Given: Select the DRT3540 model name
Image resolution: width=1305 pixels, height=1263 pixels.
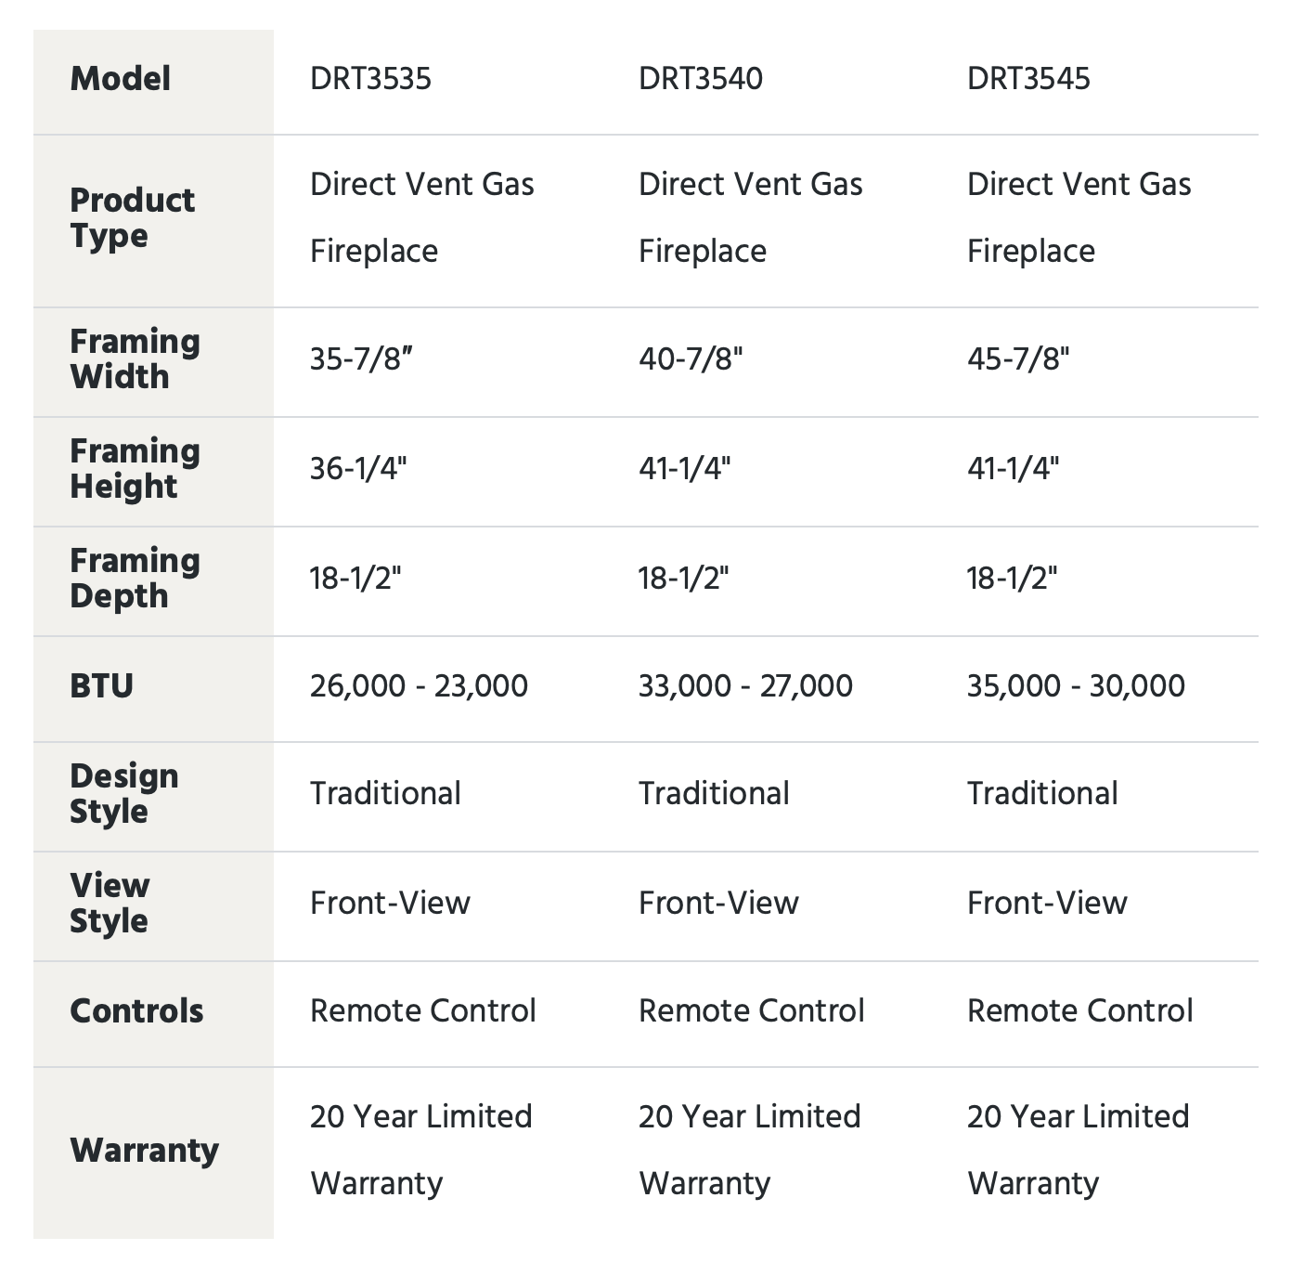Looking at the screenshot, I should coord(700,79).
